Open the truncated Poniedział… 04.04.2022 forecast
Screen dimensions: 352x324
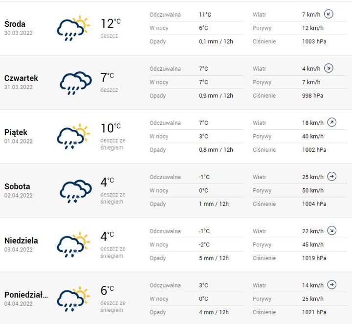pyautogui.click(x=176, y=298)
